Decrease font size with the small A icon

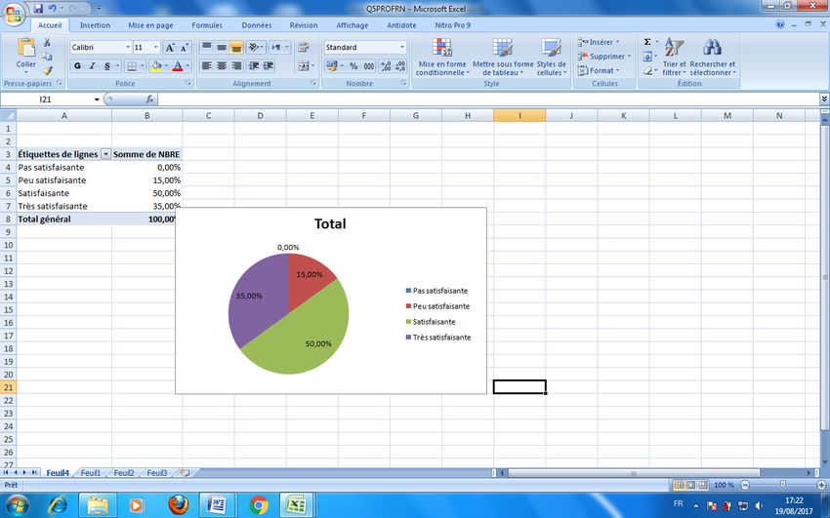(184, 48)
